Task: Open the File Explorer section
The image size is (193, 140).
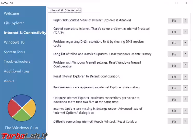Action: (14, 23)
